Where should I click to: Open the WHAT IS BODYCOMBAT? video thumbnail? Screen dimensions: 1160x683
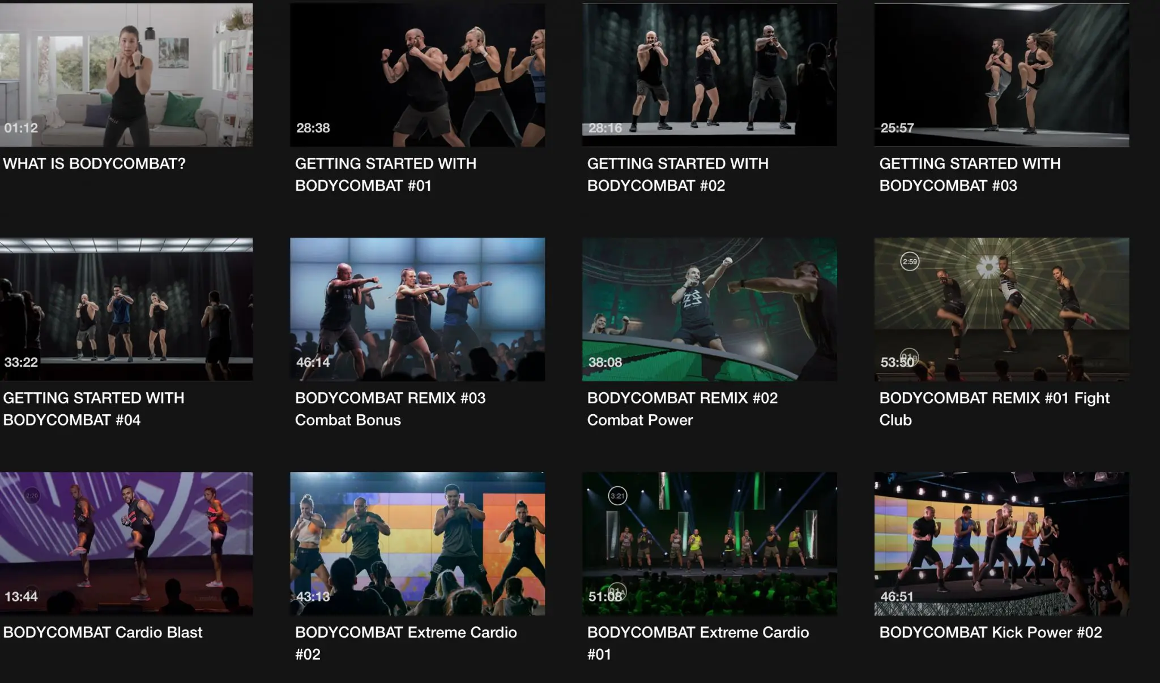point(126,75)
